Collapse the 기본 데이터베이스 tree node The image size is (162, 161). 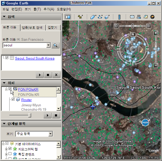tap(3, 144)
